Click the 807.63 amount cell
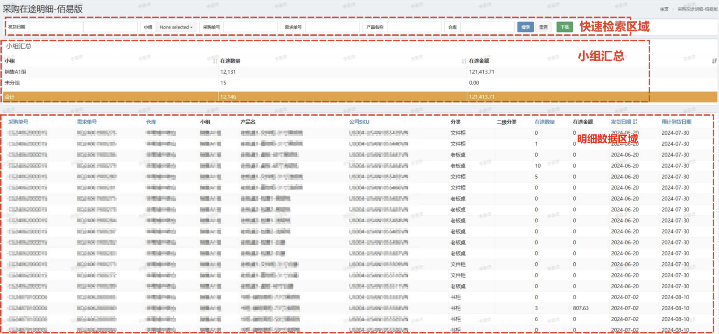719x334 pixels. [x=581, y=308]
